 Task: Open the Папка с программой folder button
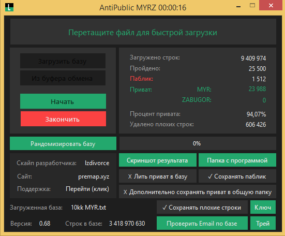pyautogui.click(x=237, y=160)
